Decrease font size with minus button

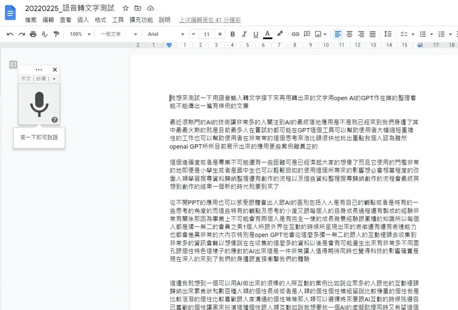tap(193, 34)
